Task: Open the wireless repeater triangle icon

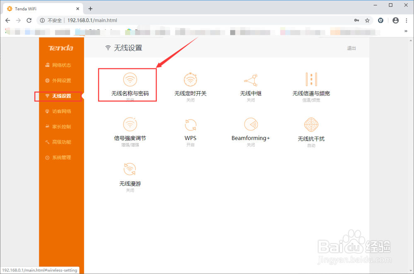Action: pos(251,80)
